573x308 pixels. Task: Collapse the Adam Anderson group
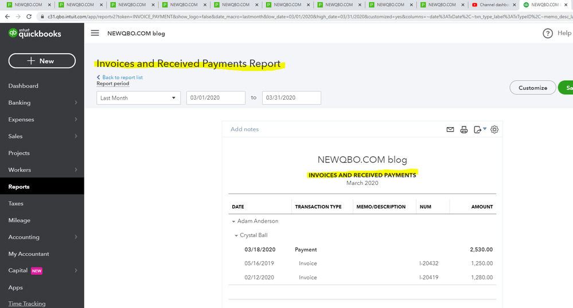tap(233, 222)
